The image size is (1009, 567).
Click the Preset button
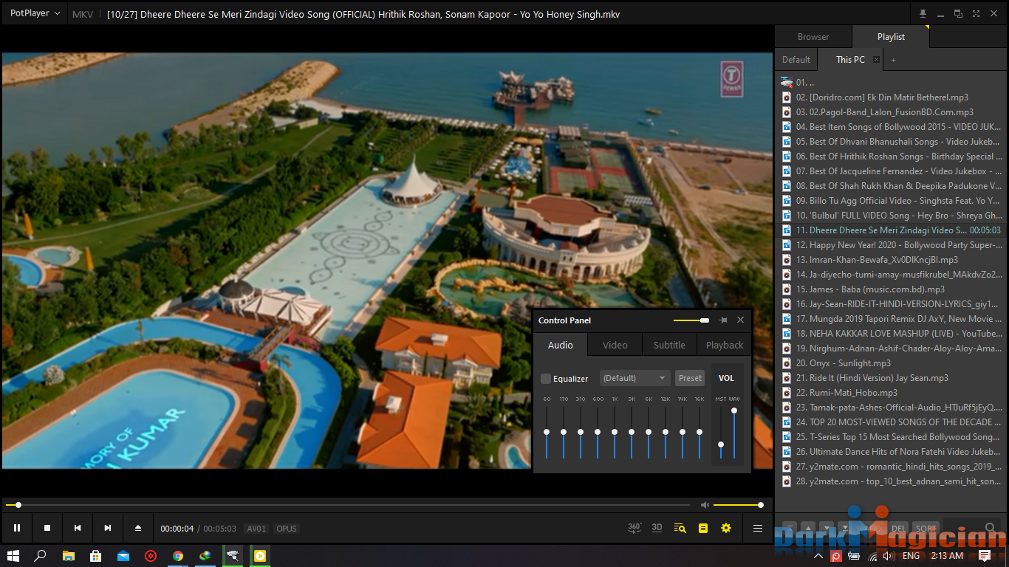(x=690, y=378)
